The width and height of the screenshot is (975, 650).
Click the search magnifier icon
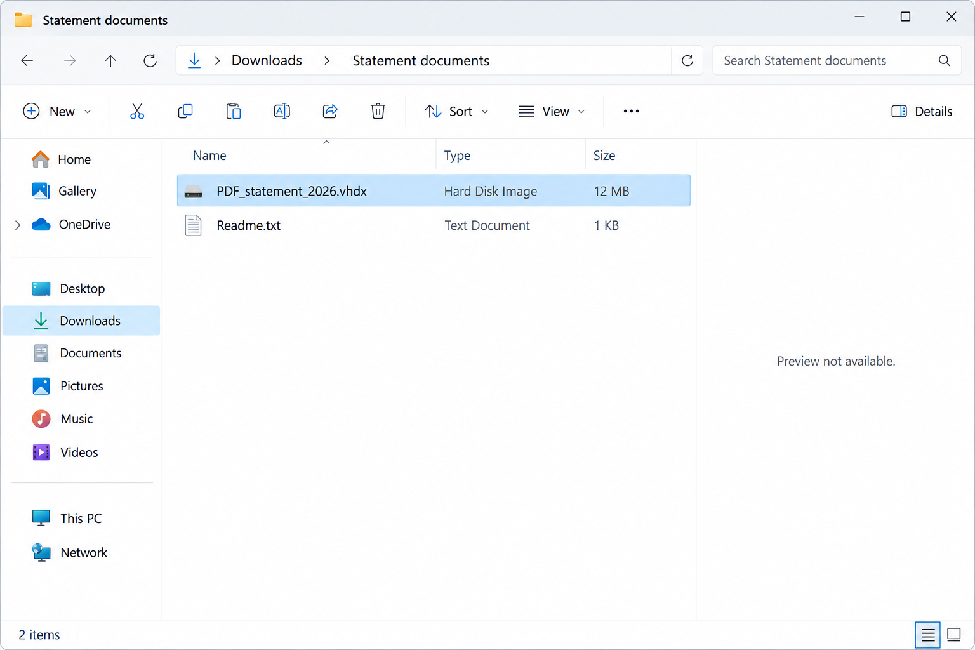[945, 60]
